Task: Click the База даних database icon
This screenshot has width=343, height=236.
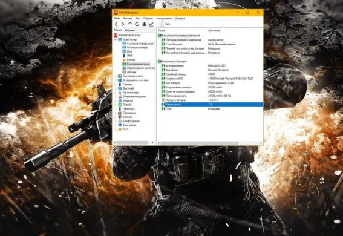Action: [x=120, y=125]
